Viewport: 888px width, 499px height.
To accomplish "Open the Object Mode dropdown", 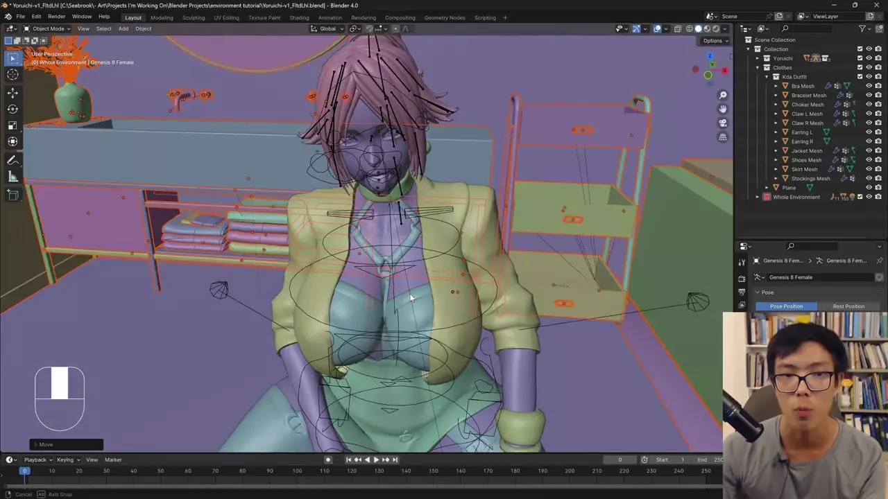I will coord(47,28).
